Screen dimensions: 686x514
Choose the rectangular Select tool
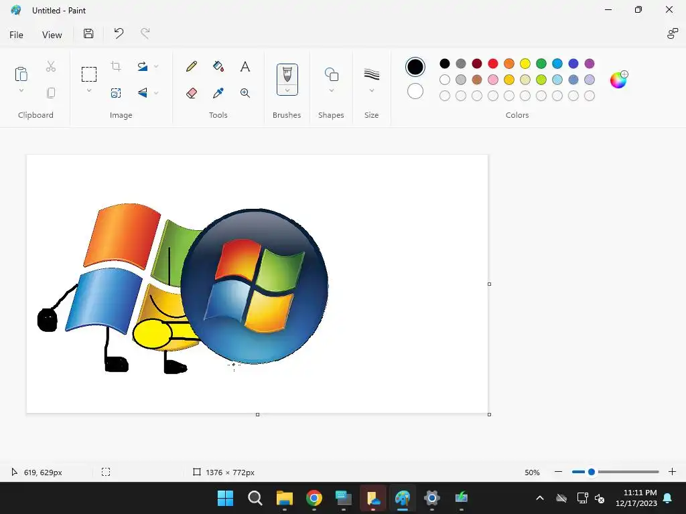pos(89,74)
